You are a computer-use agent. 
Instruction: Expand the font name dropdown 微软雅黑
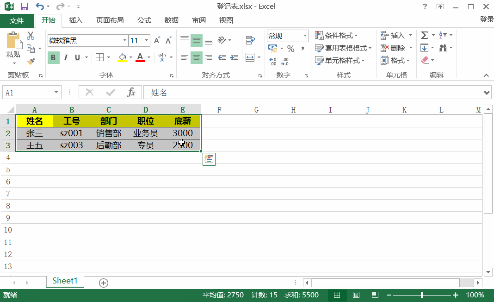(125, 40)
